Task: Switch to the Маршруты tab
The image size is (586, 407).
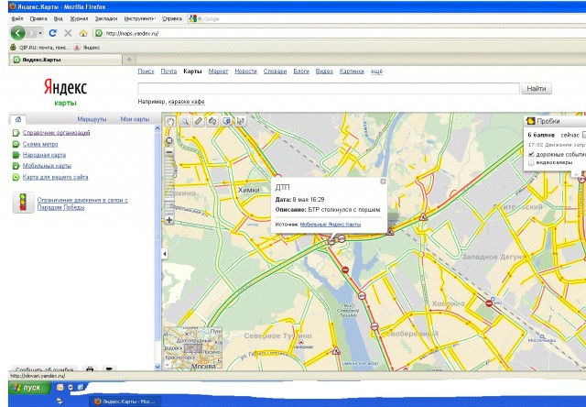Action: tap(92, 119)
